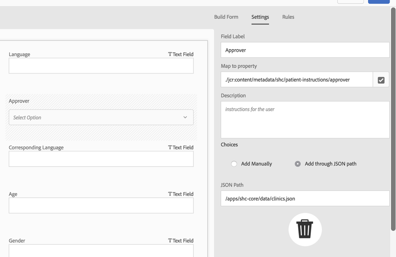Click the blue button at top right
This screenshot has height=257, width=396.
tap(379, 2)
